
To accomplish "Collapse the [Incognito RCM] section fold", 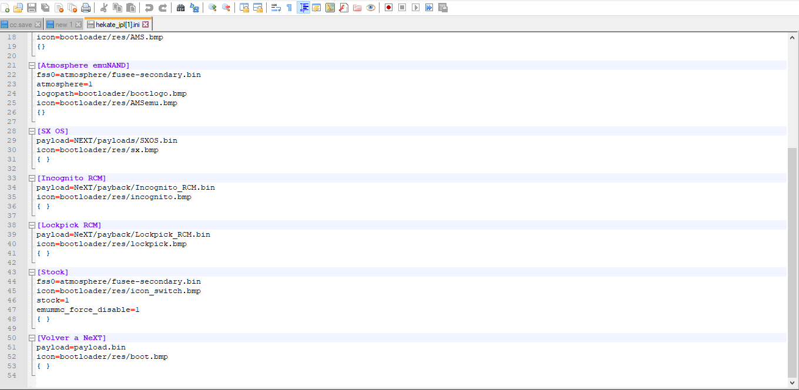I will pos(32,179).
